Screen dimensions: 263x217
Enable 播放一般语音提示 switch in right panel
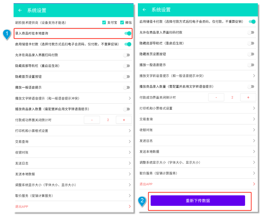pyautogui.click(x=251, y=65)
